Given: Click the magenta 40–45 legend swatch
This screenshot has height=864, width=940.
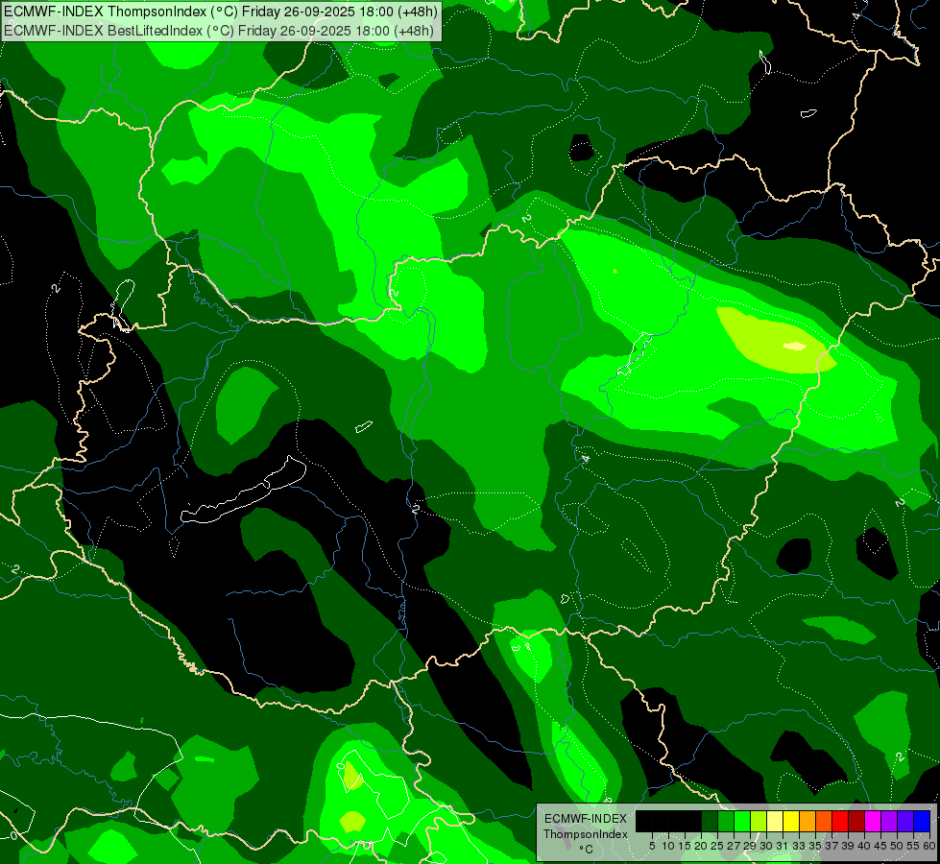Looking at the screenshot, I should coord(872,822).
